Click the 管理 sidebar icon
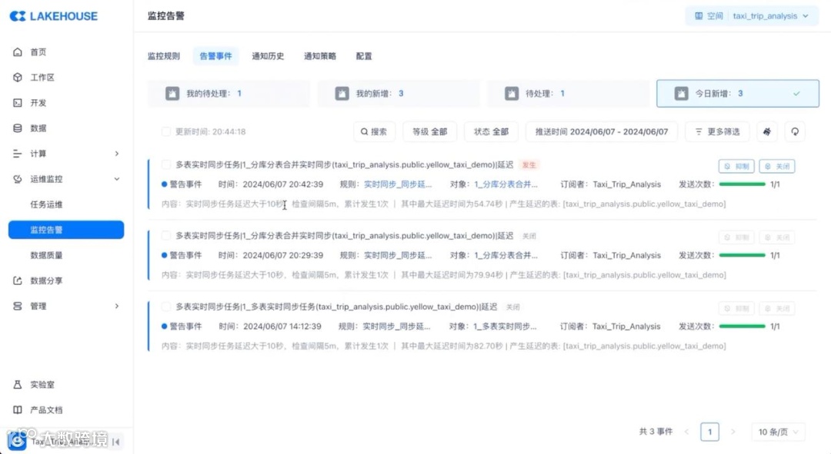The image size is (831, 454). tap(18, 306)
